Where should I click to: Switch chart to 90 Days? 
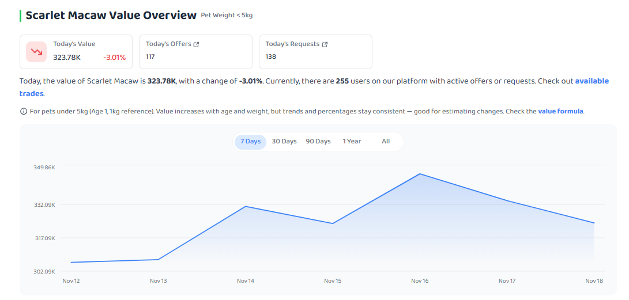[318, 142]
